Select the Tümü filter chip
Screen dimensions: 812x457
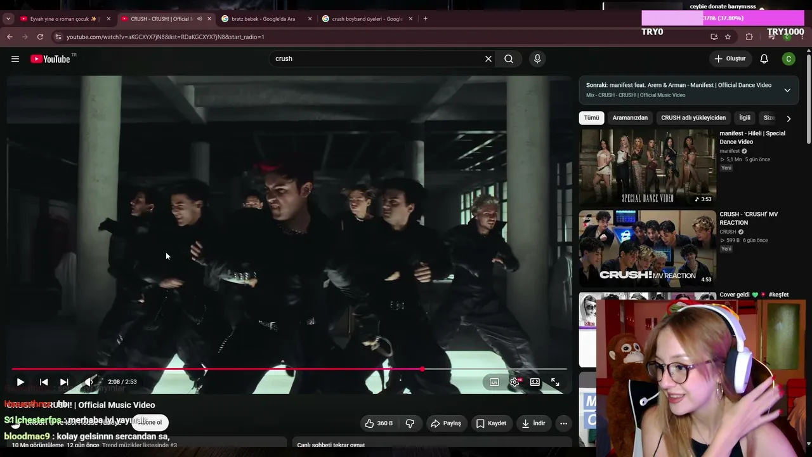point(591,118)
